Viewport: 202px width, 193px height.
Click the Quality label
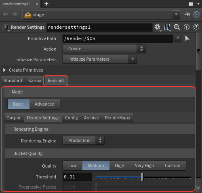point(49,166)
